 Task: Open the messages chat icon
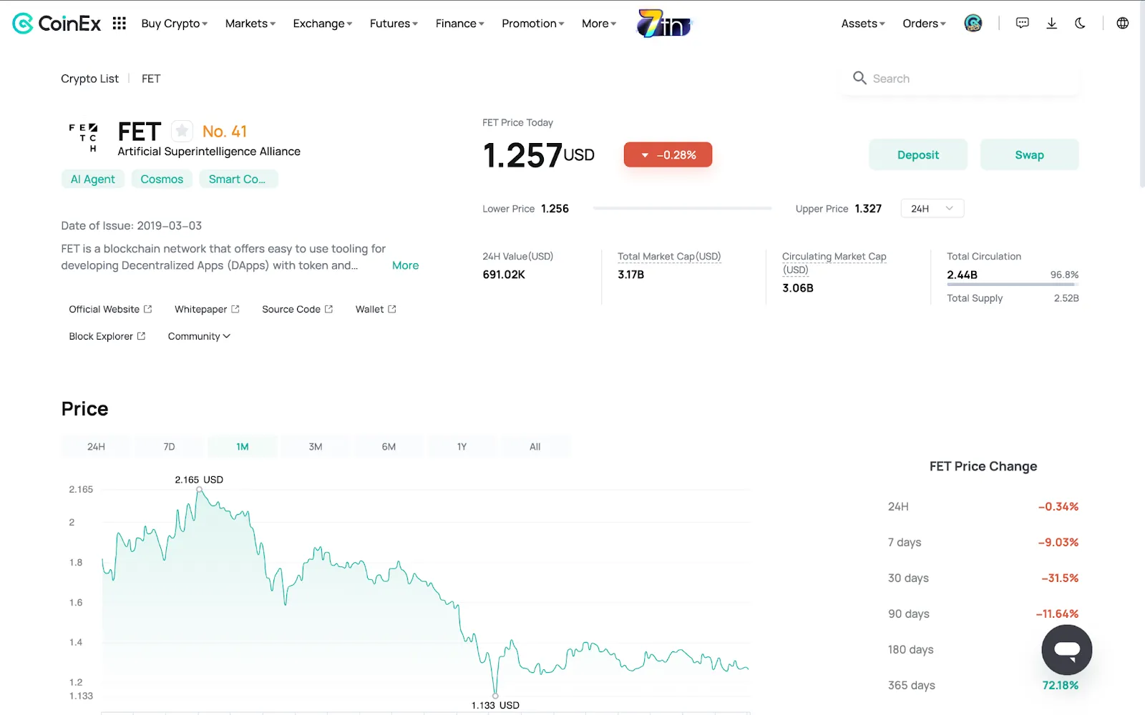pyautogui.click(x=1023, y=23)
